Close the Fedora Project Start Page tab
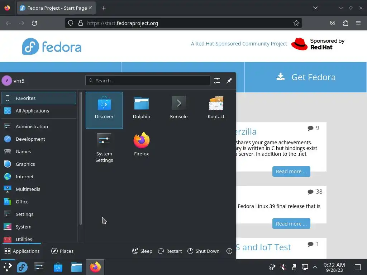The image size is (367, 275). pos(90,8)
